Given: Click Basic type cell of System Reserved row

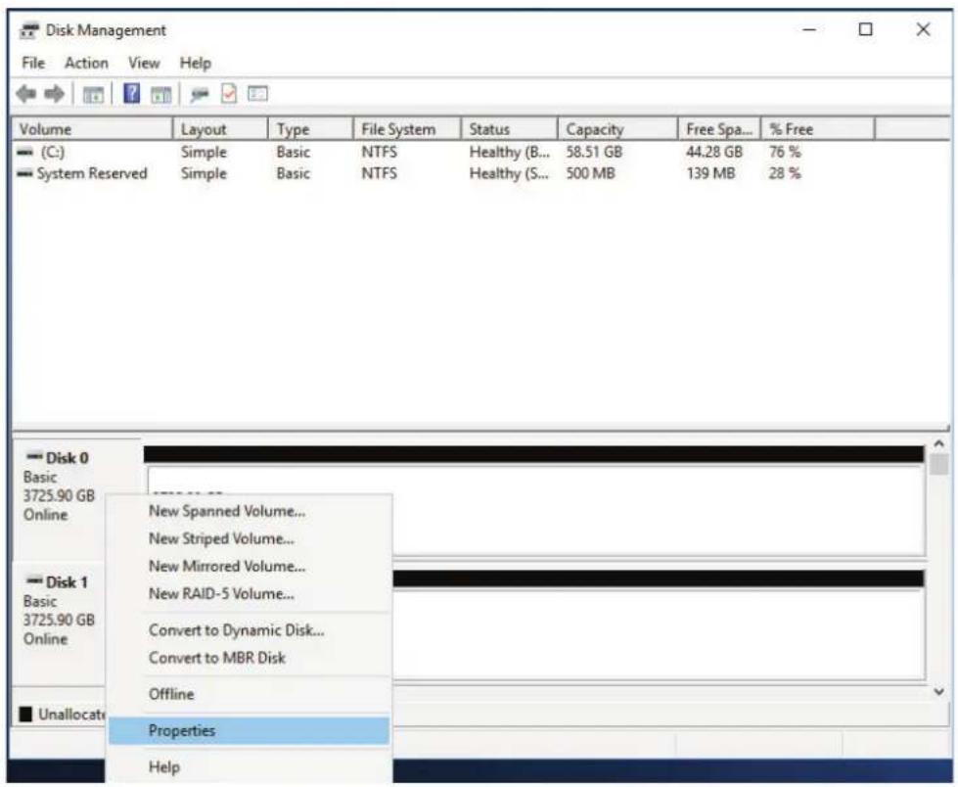Looking at the screenshot, I should coord(294,173).
